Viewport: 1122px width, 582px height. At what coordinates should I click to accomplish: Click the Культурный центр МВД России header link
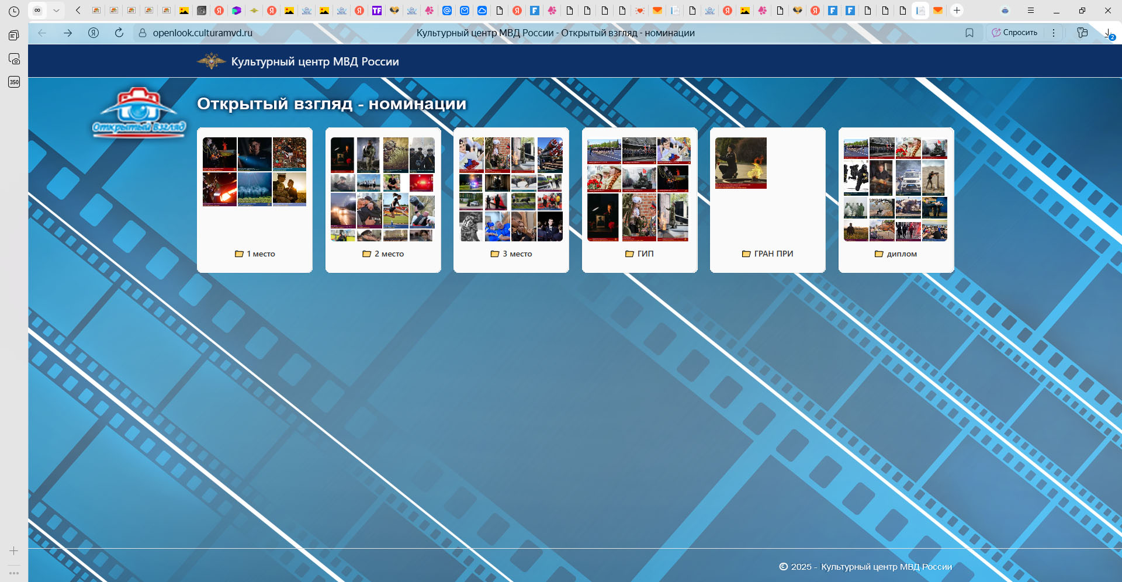click(314, 61)
